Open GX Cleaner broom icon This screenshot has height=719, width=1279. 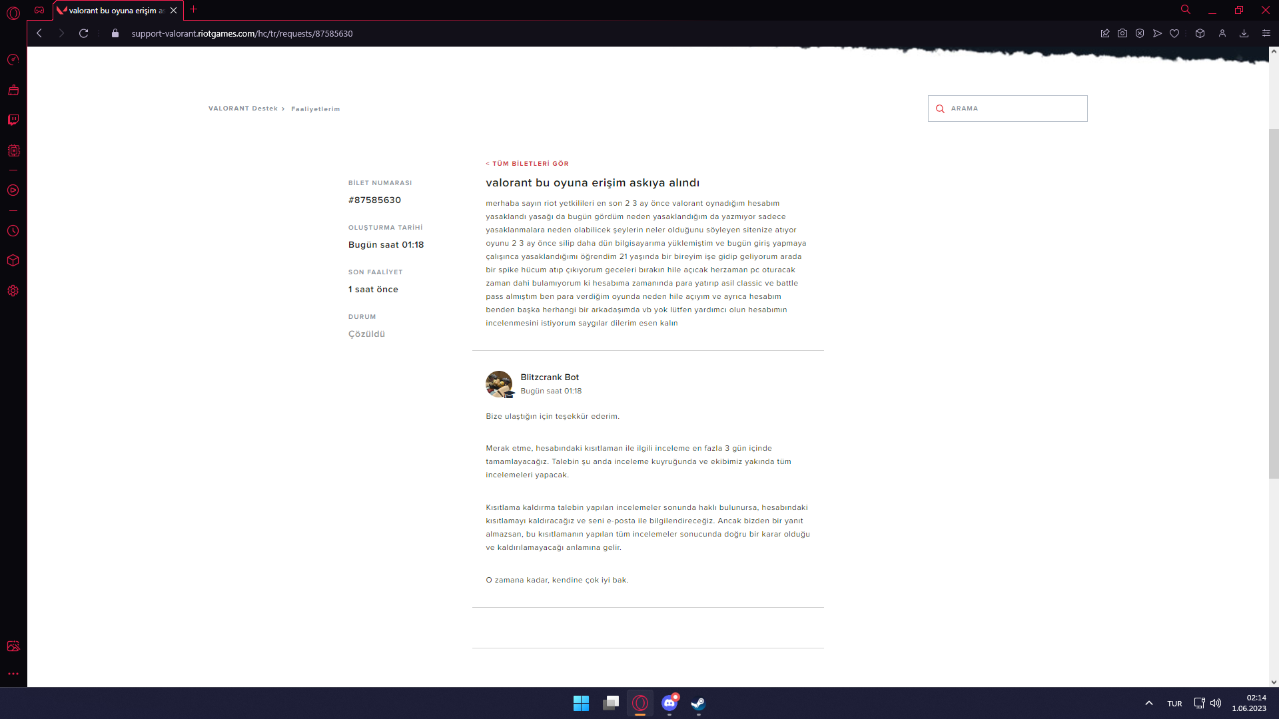coord(13,90)
